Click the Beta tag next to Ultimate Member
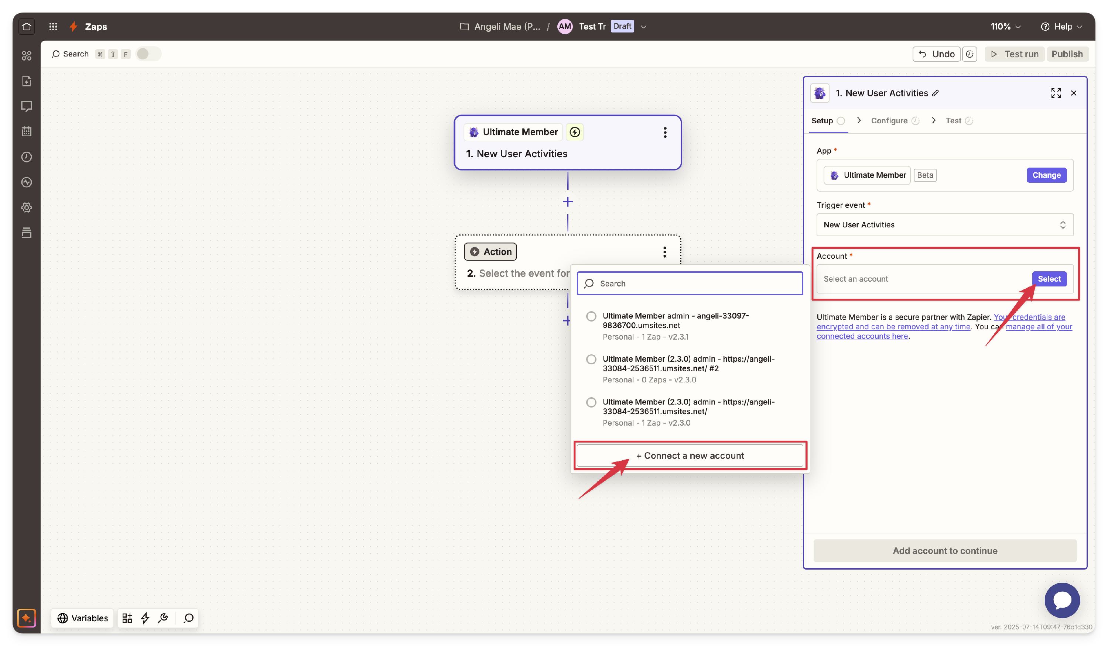Screen dimensions: 1108x646 (x=925, y=175)
